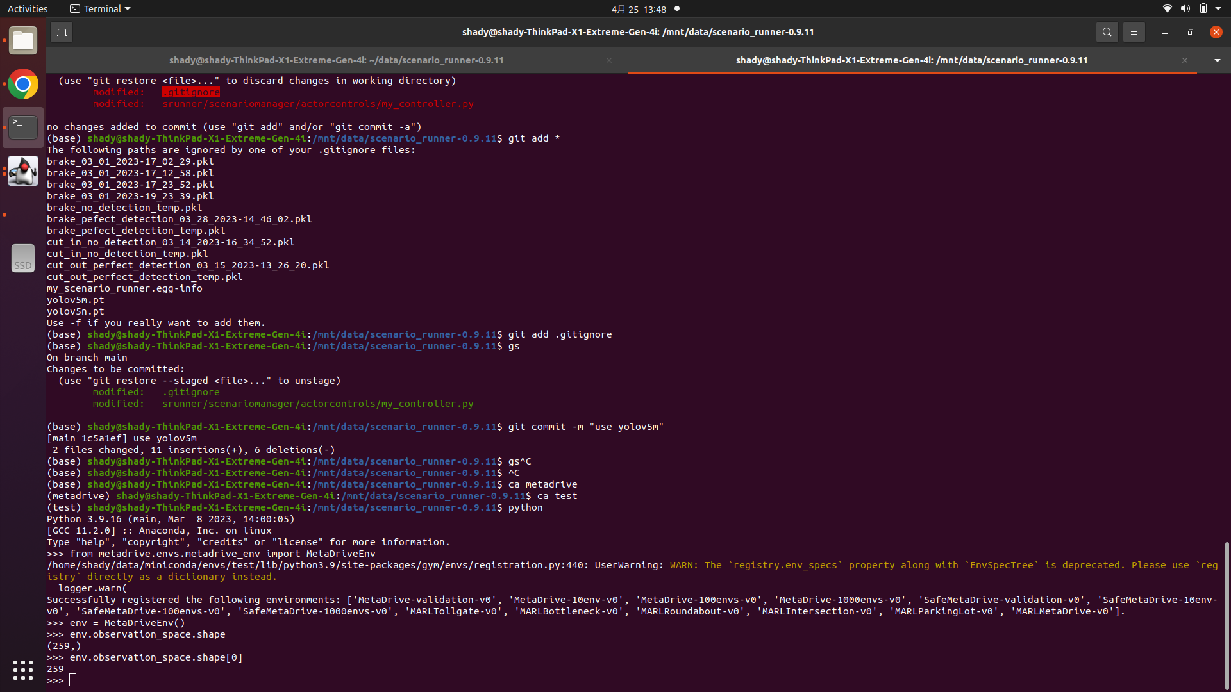Switch to the ~/data/scenario_runner-0.9.11 tab
The width and height of the screenshot is (1231, 692).
point(337,60)
